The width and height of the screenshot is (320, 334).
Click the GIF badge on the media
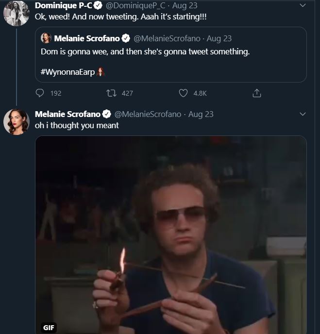tap(49, 327)
